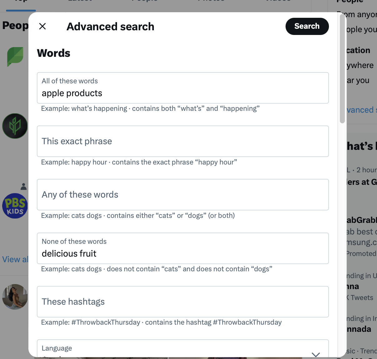Focus the 'These hashtags' input box
377x359 pixels.
(183, 302)
